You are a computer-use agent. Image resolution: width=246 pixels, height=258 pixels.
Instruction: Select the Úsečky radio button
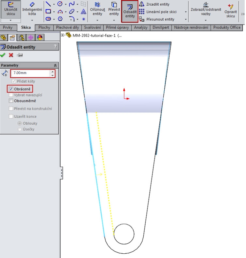[20, 129]
